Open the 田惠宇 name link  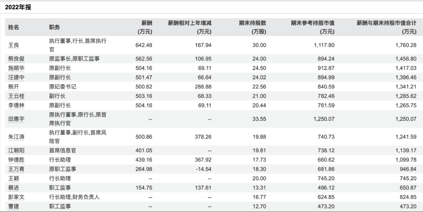[x=16, y=119]
